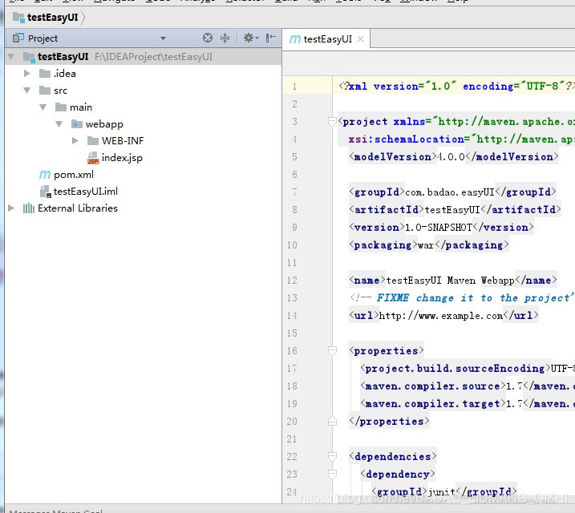Expand the .idea folder
This screenshot has height=513, width=575.
pos(26,74)
